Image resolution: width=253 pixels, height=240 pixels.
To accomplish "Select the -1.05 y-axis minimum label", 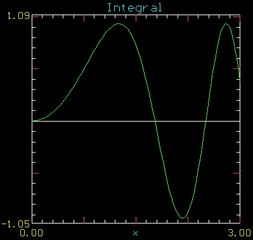I will coord(15,224).
